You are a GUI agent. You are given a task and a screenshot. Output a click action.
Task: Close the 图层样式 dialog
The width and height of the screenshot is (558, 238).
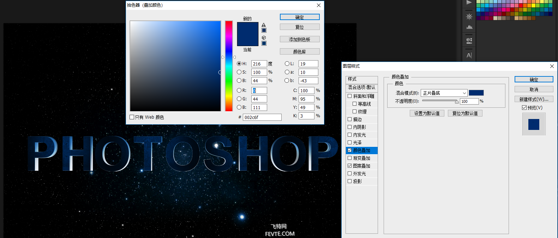click(552, 66)
